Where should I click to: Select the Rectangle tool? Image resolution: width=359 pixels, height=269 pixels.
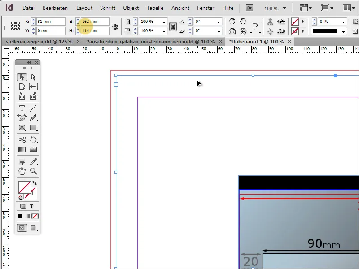coord(33,127)
